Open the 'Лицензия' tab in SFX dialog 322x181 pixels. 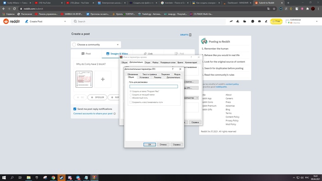[165, 74]
